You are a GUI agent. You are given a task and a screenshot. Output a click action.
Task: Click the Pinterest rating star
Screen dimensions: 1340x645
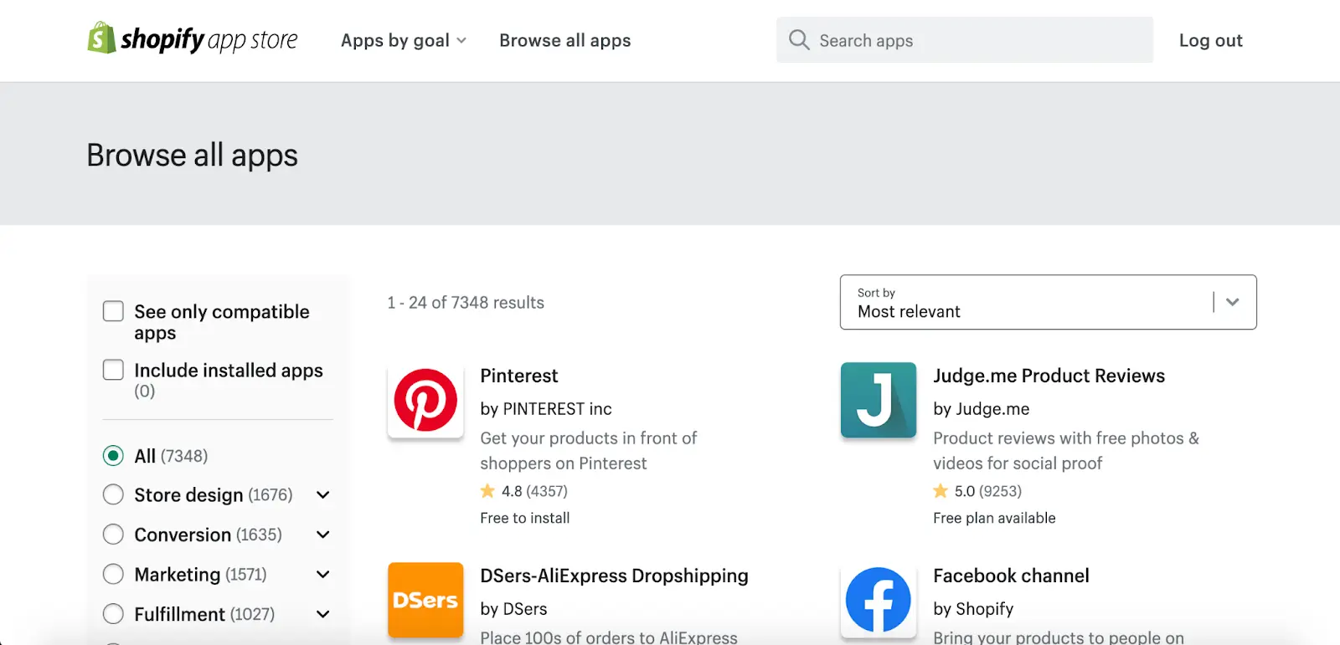[x=487, y=490]
